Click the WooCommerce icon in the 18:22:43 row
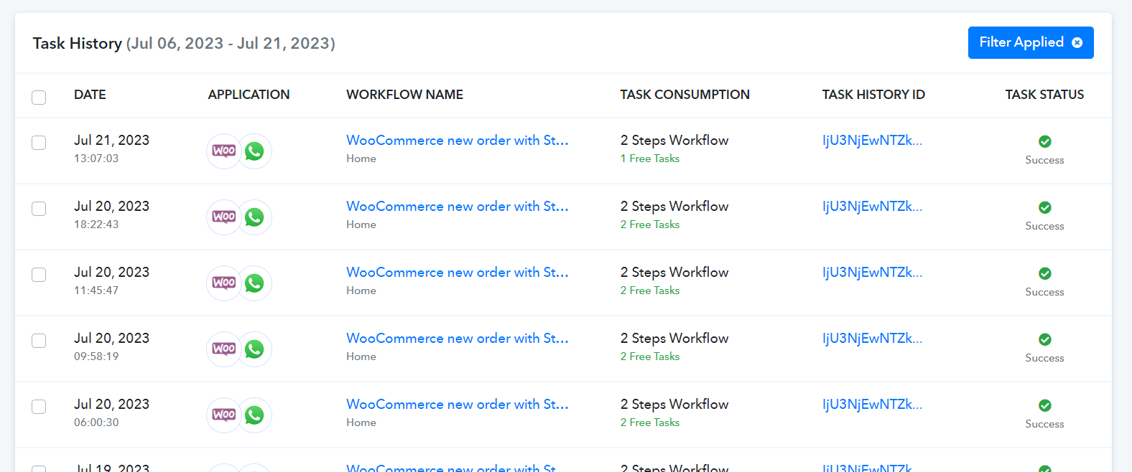The image size is (1132, 472). click(223, 217)
